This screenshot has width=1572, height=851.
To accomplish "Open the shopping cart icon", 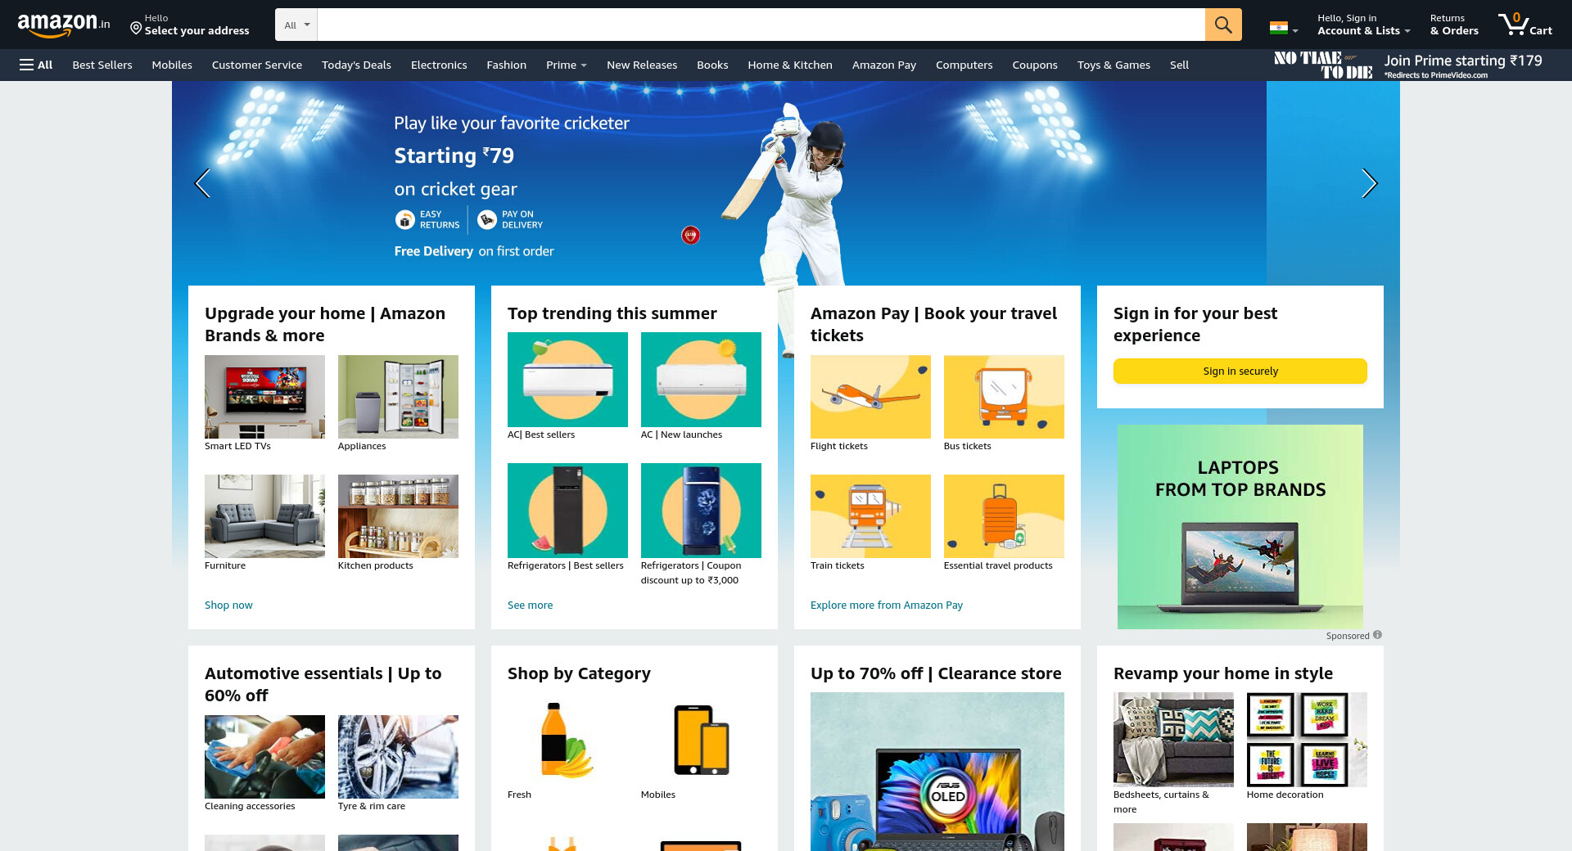I will [x=1525, y=25].
